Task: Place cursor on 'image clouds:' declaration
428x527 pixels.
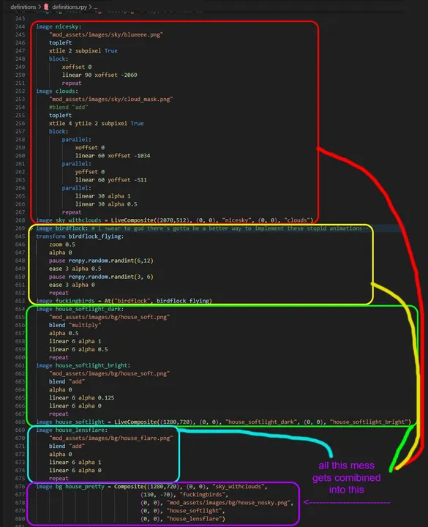Action: coord(57,91)
